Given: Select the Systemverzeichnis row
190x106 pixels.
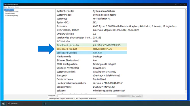Looking at the screenshot, I should click(120, 72).
